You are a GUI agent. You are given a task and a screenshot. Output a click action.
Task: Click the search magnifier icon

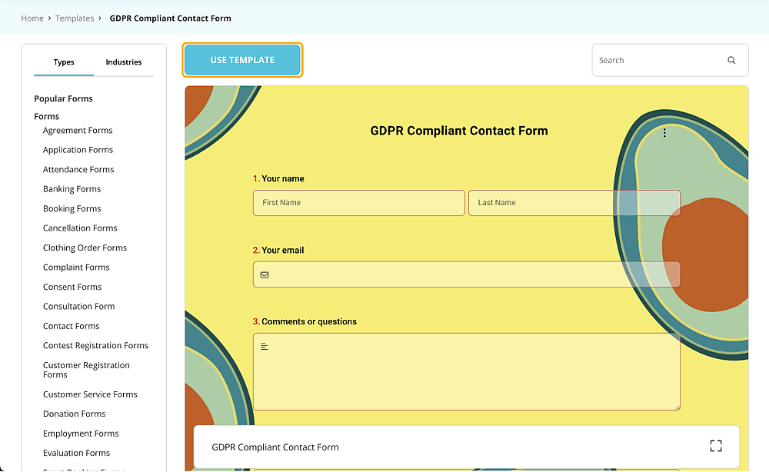731,60
